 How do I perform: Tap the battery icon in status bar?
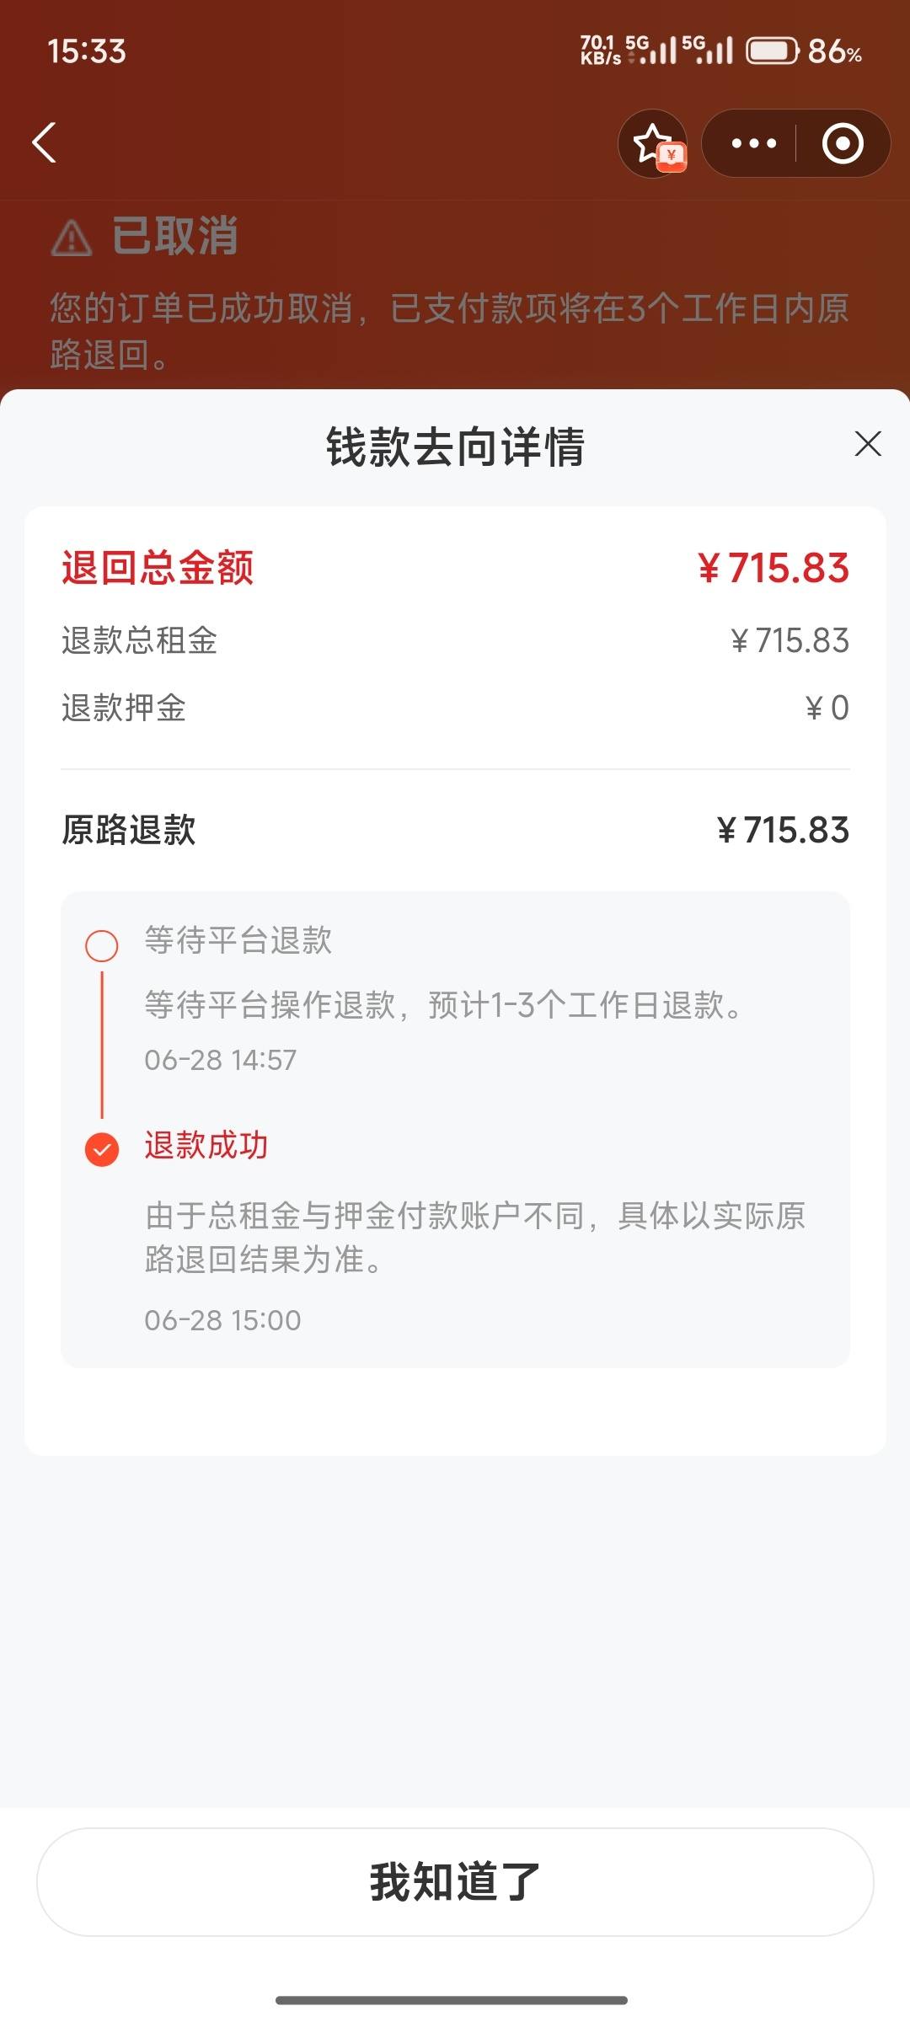click(773, 51)
